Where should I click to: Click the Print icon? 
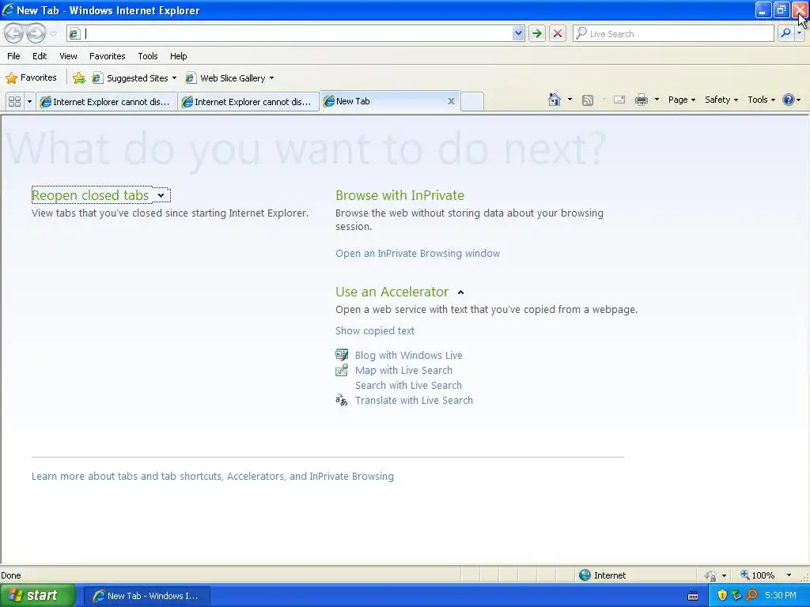641,100
